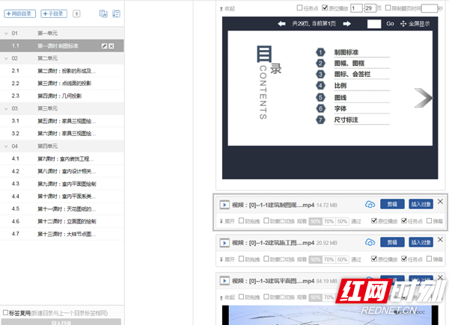This screenshot has width=449, height=325.
Task: Expand 展开 for the 1-2 video
Action: (227, 259)
